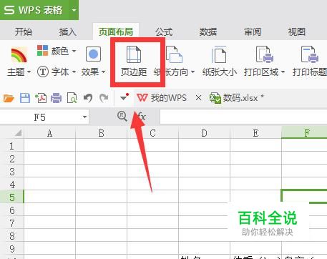This screenshot has height=259, width=327.
Task: Click Print Titles (打印标题) icon
Action: 310,54
